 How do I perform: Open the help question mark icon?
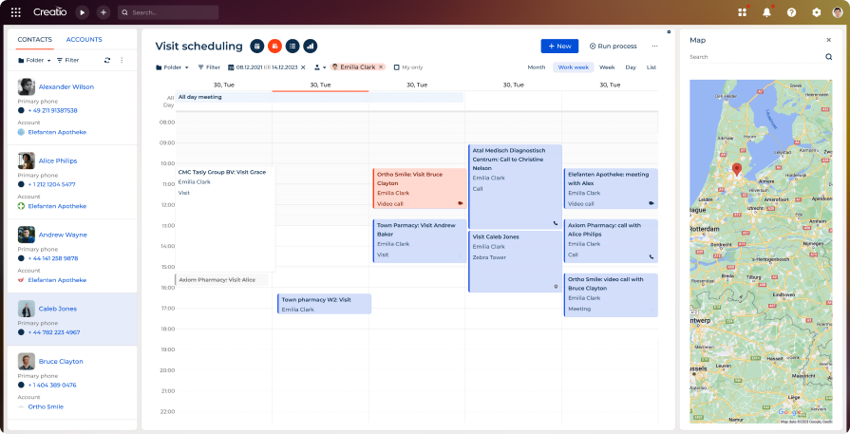(791, 12)
